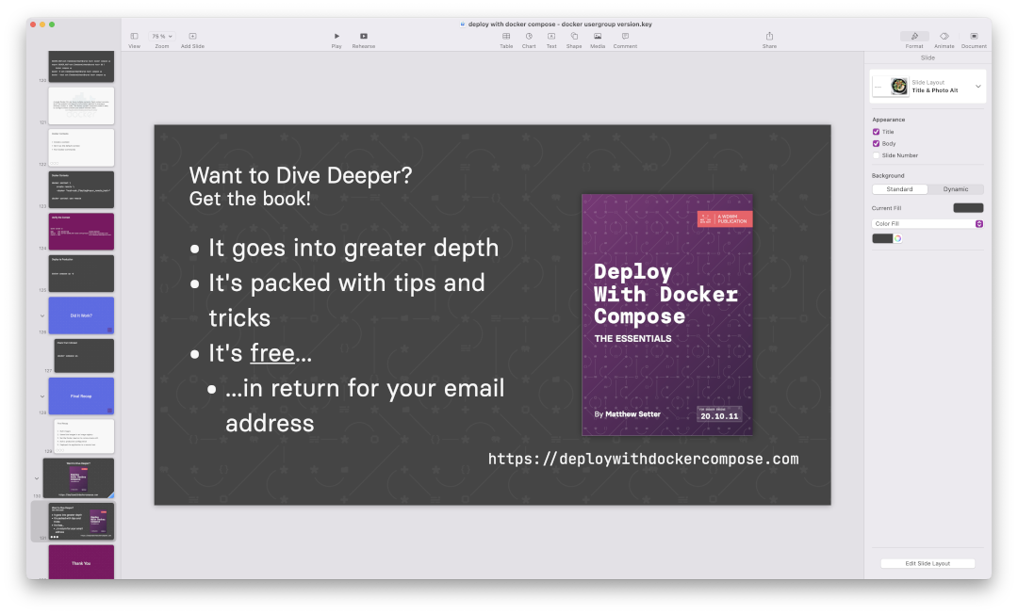Select the dark slide 123 thumbnail
1018x614 pixels.
[x=81, y=189]
